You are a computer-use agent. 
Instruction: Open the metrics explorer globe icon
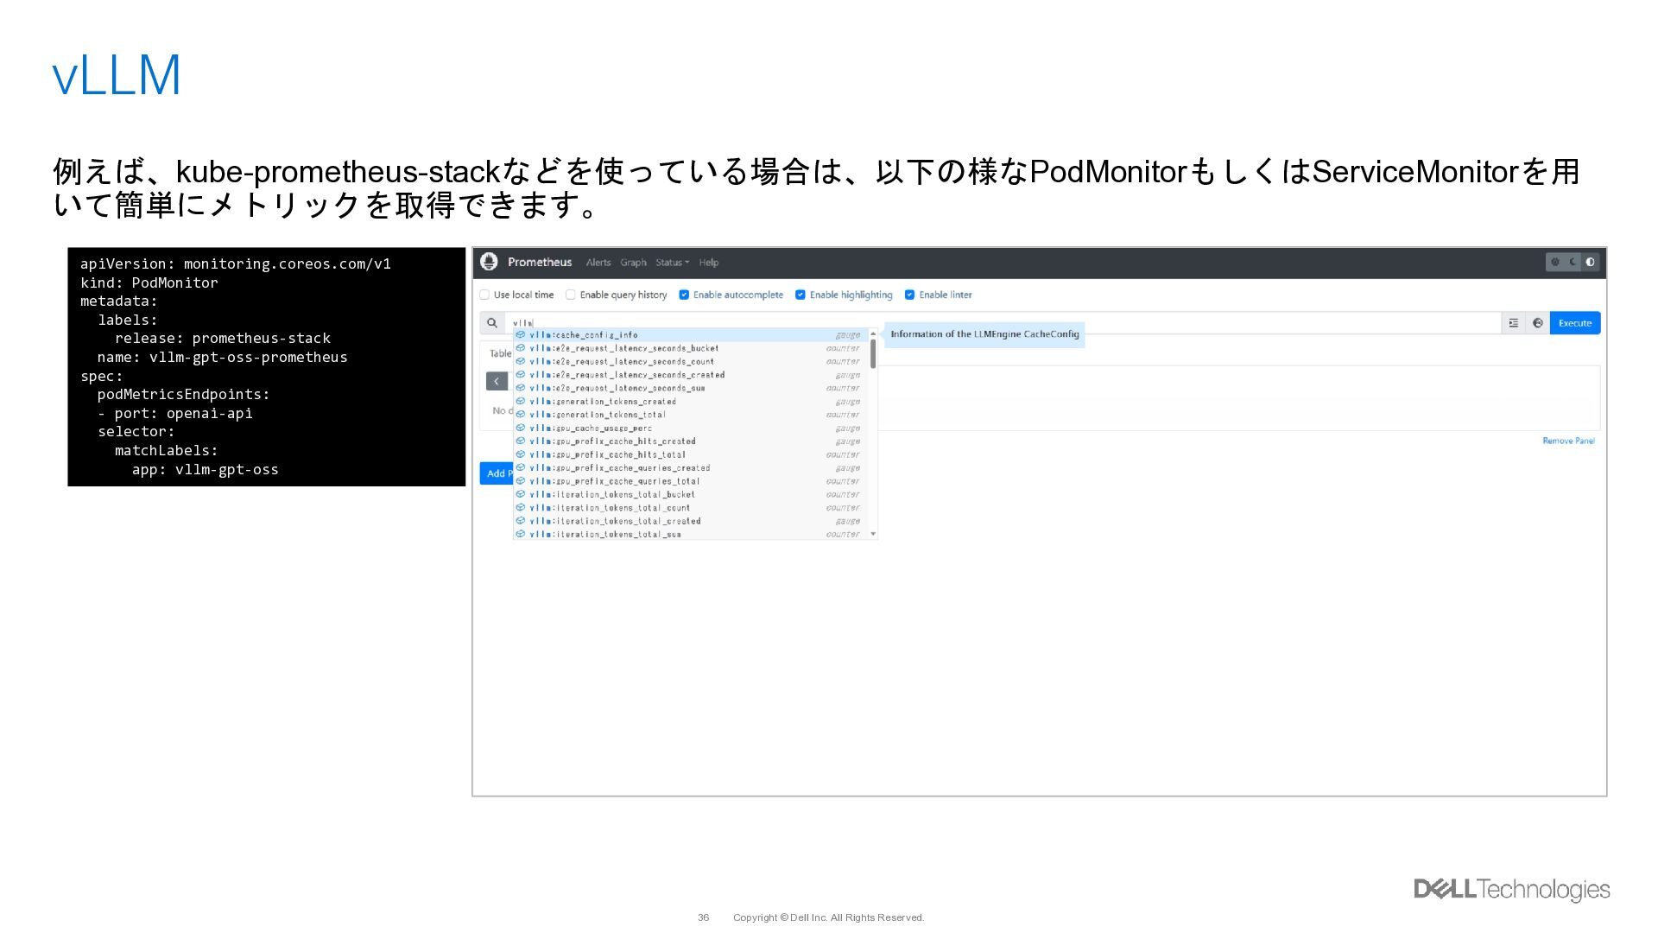tap(1537, 323)
